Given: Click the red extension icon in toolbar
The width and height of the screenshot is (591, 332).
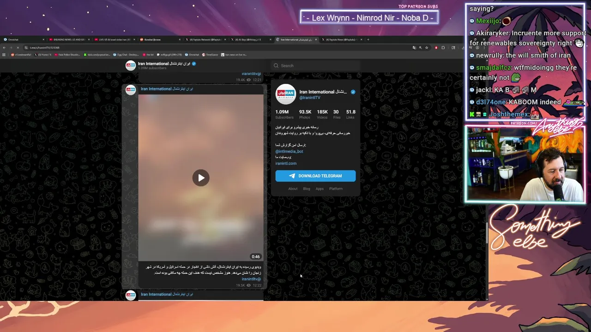Looking at the screenshot, I should tap(436, 47).
